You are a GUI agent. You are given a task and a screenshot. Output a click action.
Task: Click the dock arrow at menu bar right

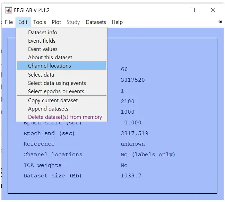[220, 22]
